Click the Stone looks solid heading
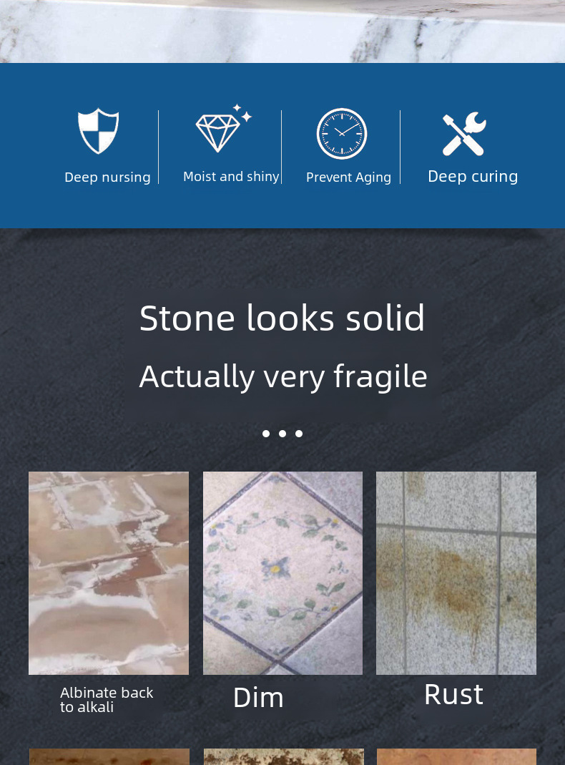The height and width of the screenshot is (765, 565). [282, 318]
